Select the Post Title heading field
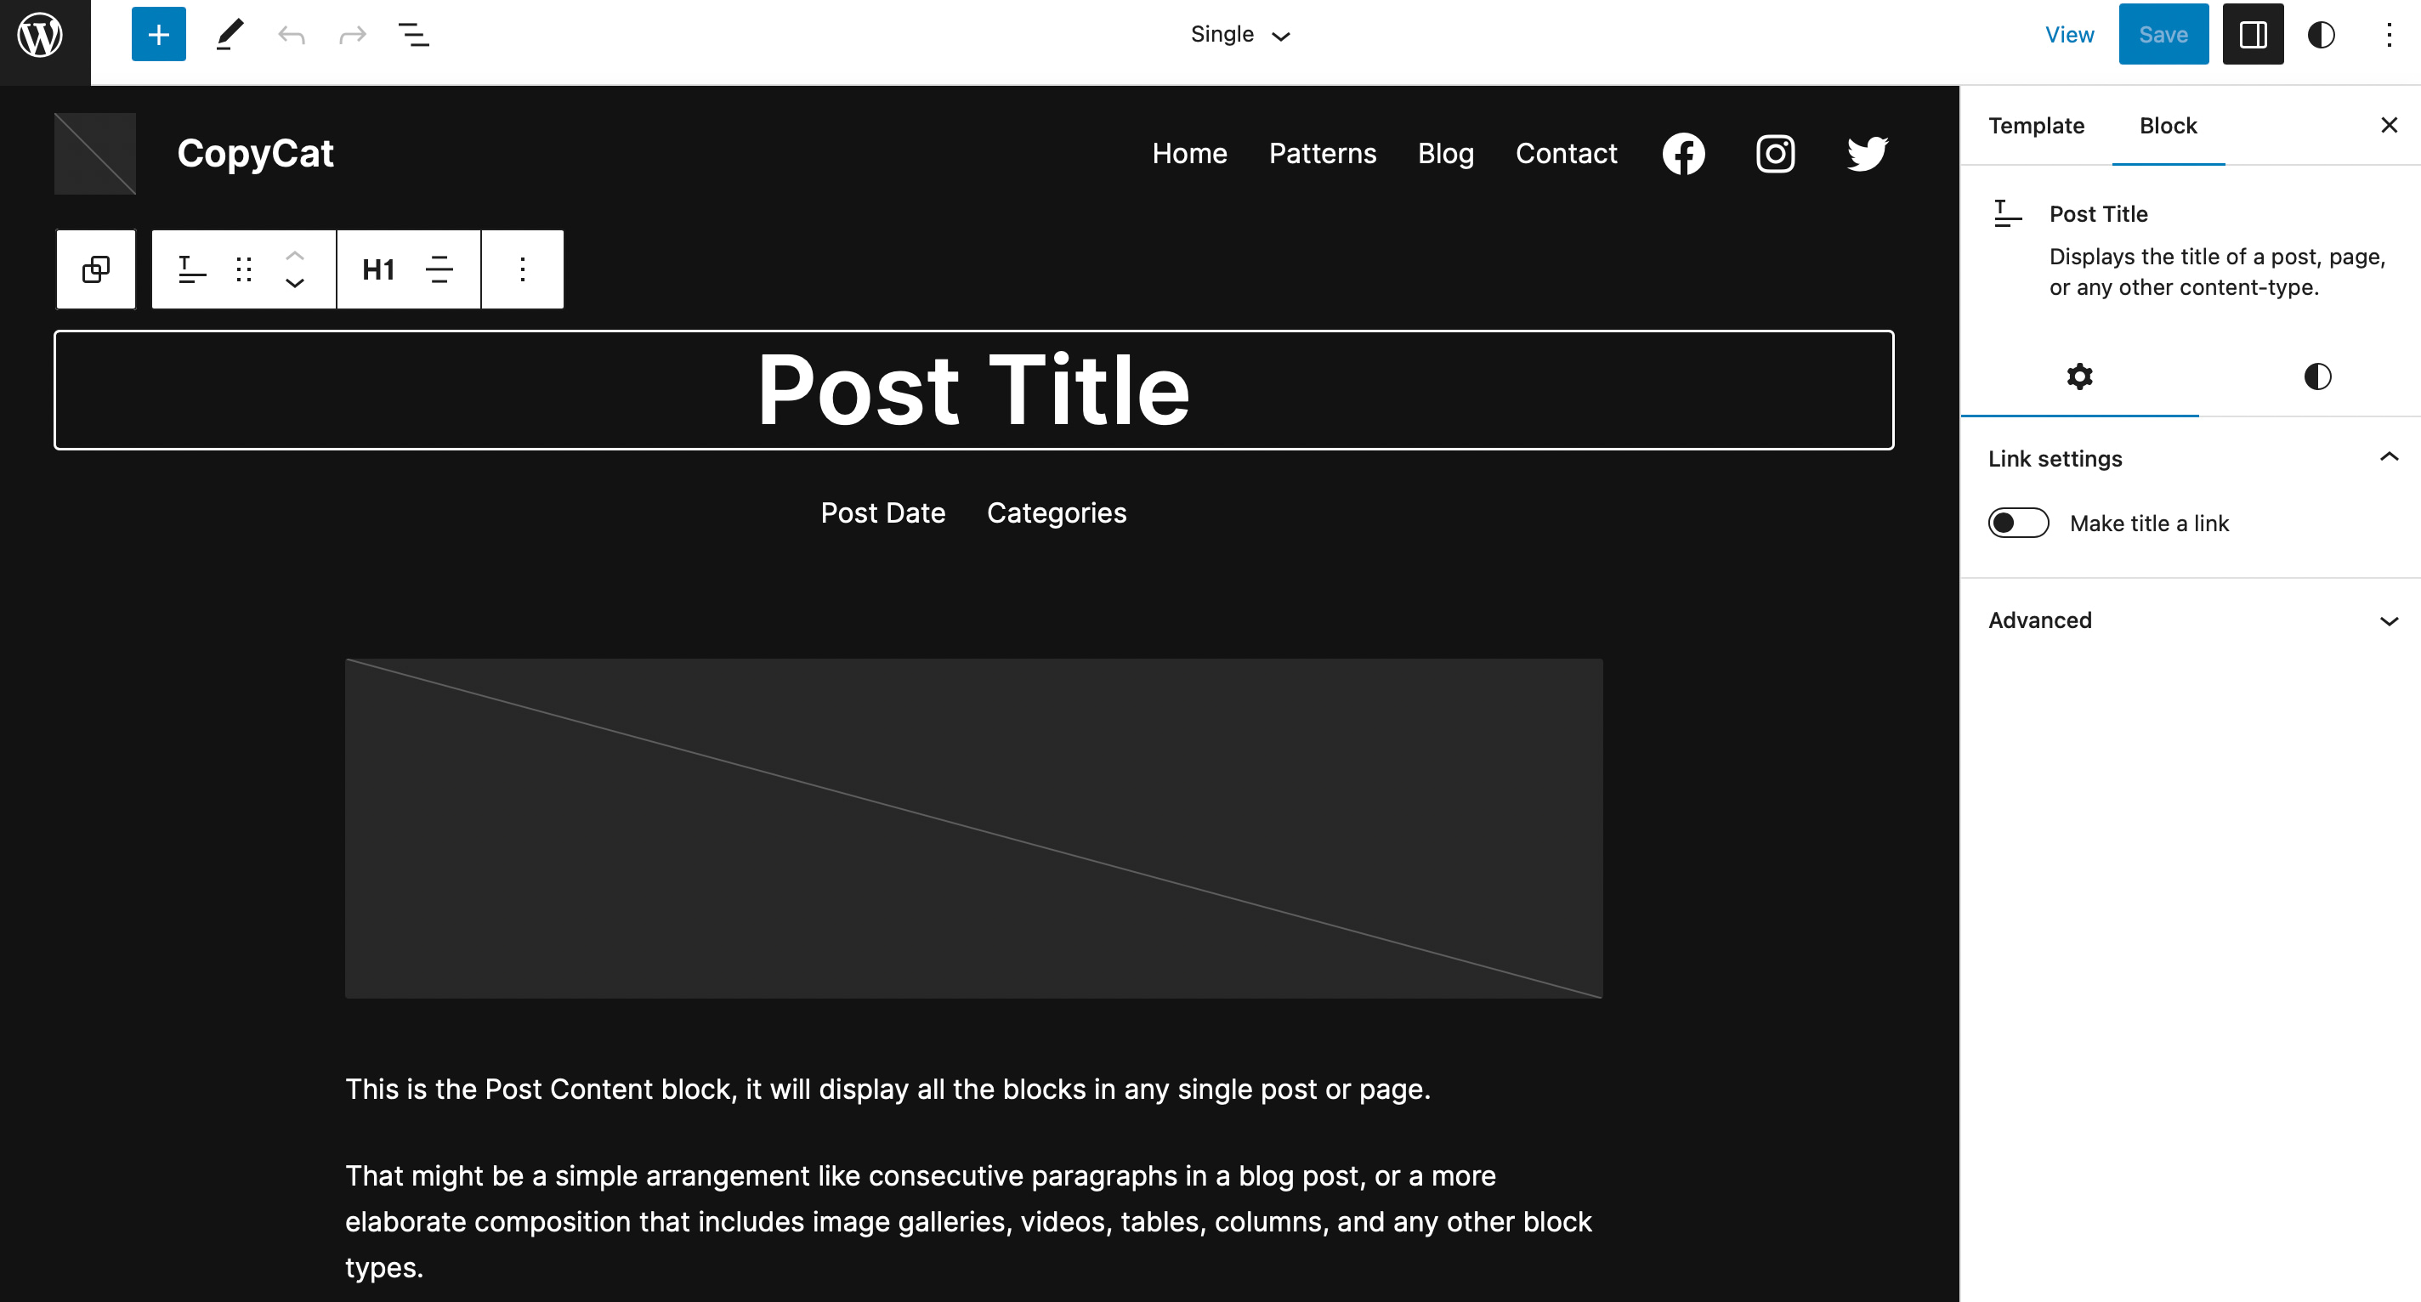Viewport: 2421px width, 1302px height. 974,390
